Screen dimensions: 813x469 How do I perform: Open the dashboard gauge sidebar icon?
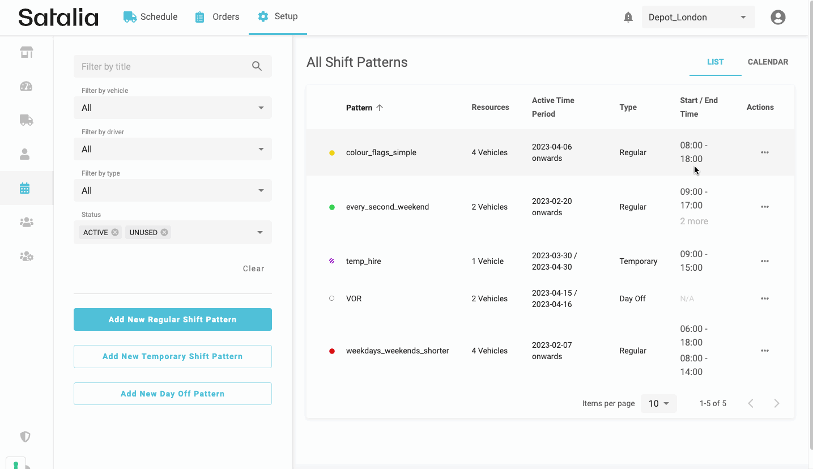pos(26,87)
